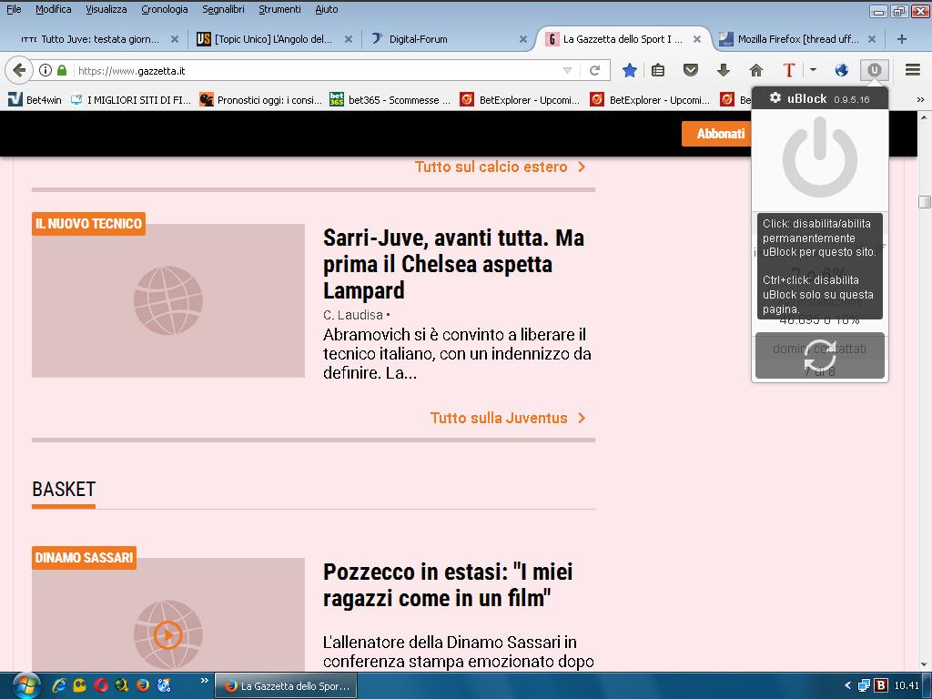Reload page with the refresh arrow
Image resolution: width=932 pixels, height=699 pixels.
tap(594, 71)
